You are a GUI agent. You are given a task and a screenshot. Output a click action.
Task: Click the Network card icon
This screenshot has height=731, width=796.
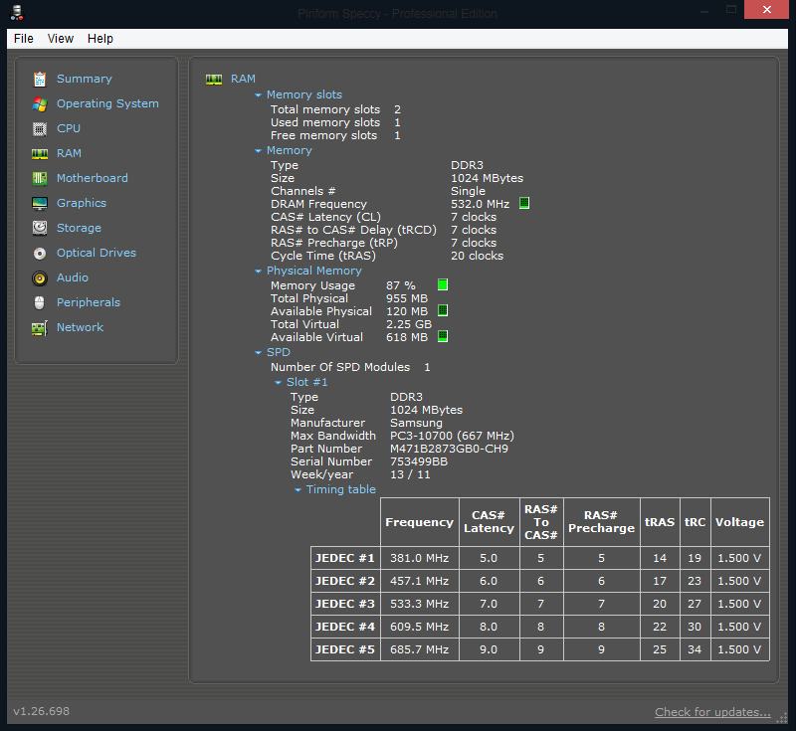coord(40,328)
